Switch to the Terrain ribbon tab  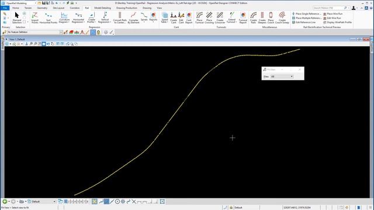(x=28, y=8)
